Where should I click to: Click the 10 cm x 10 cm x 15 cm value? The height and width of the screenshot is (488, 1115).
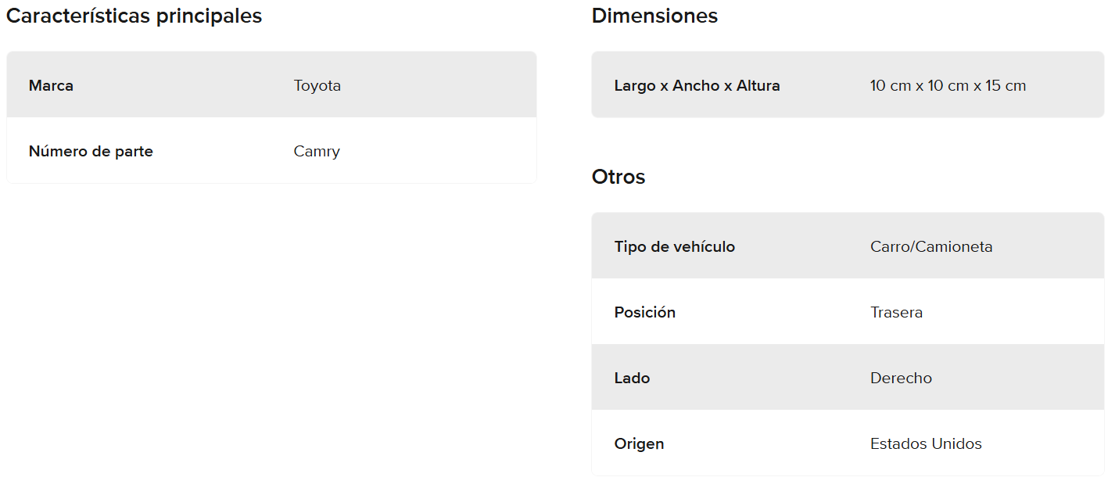tap(948, 85)
